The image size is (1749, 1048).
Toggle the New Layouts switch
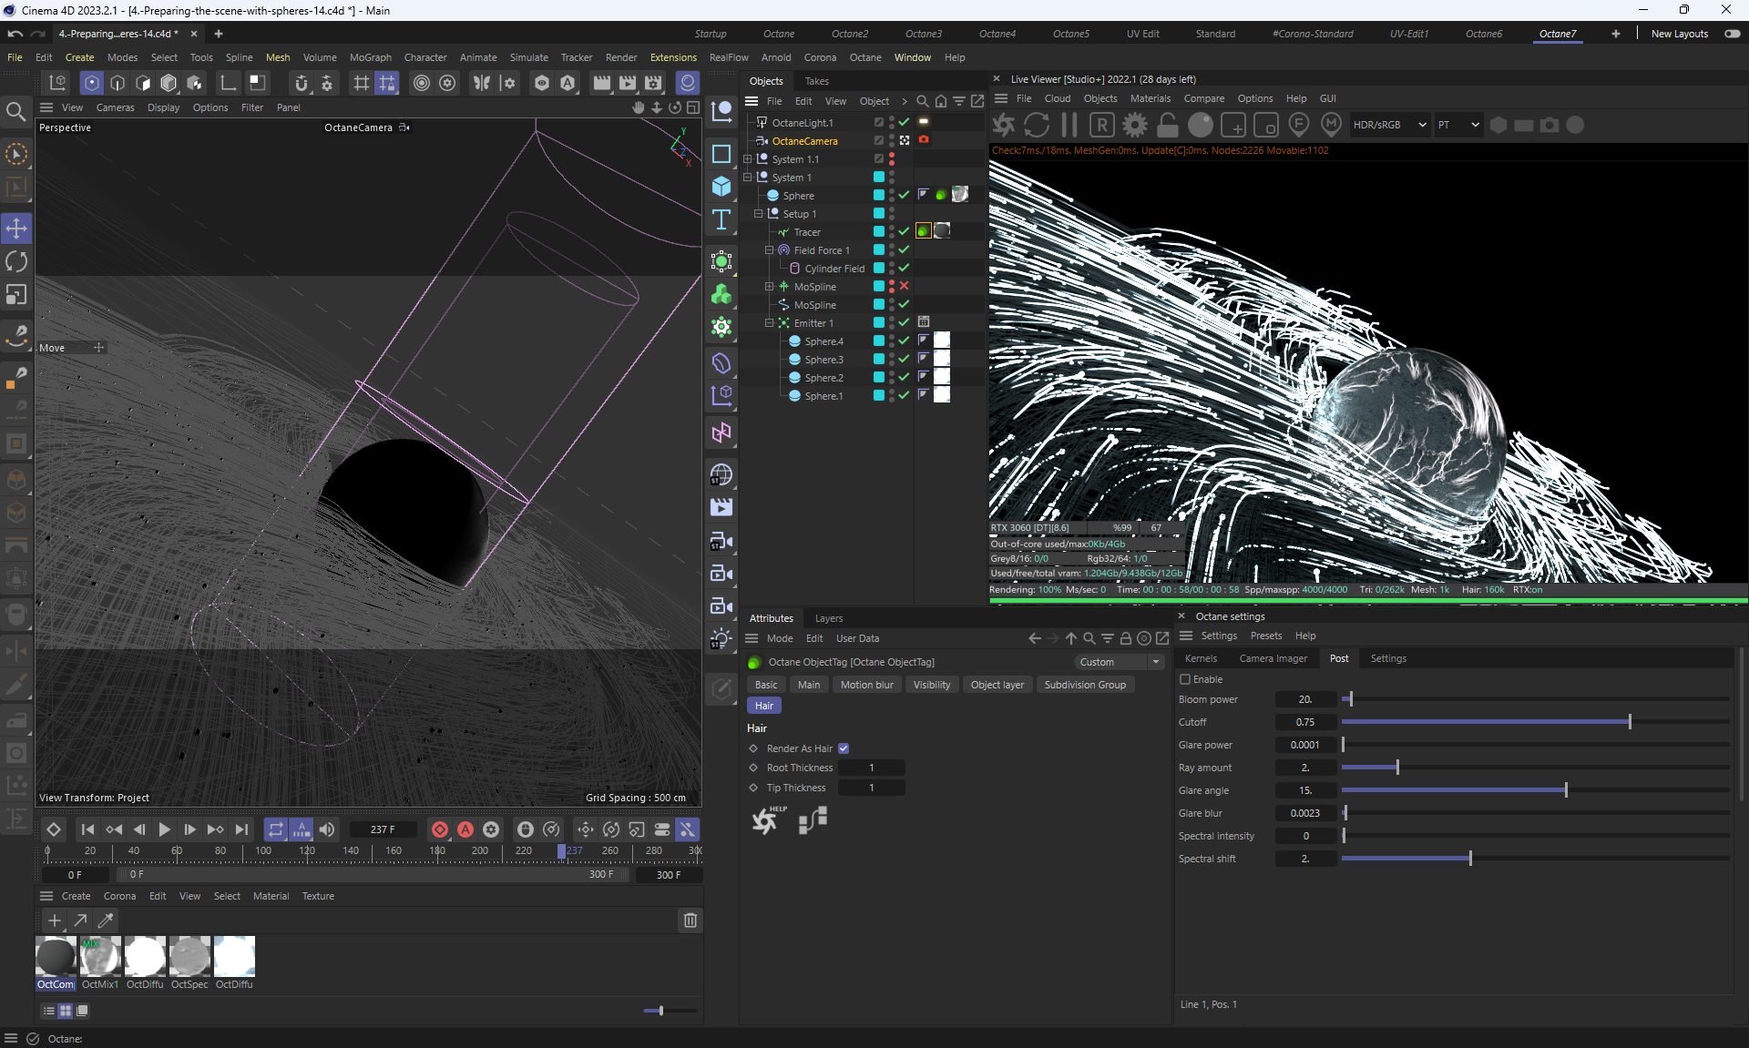click(1732, 34)
